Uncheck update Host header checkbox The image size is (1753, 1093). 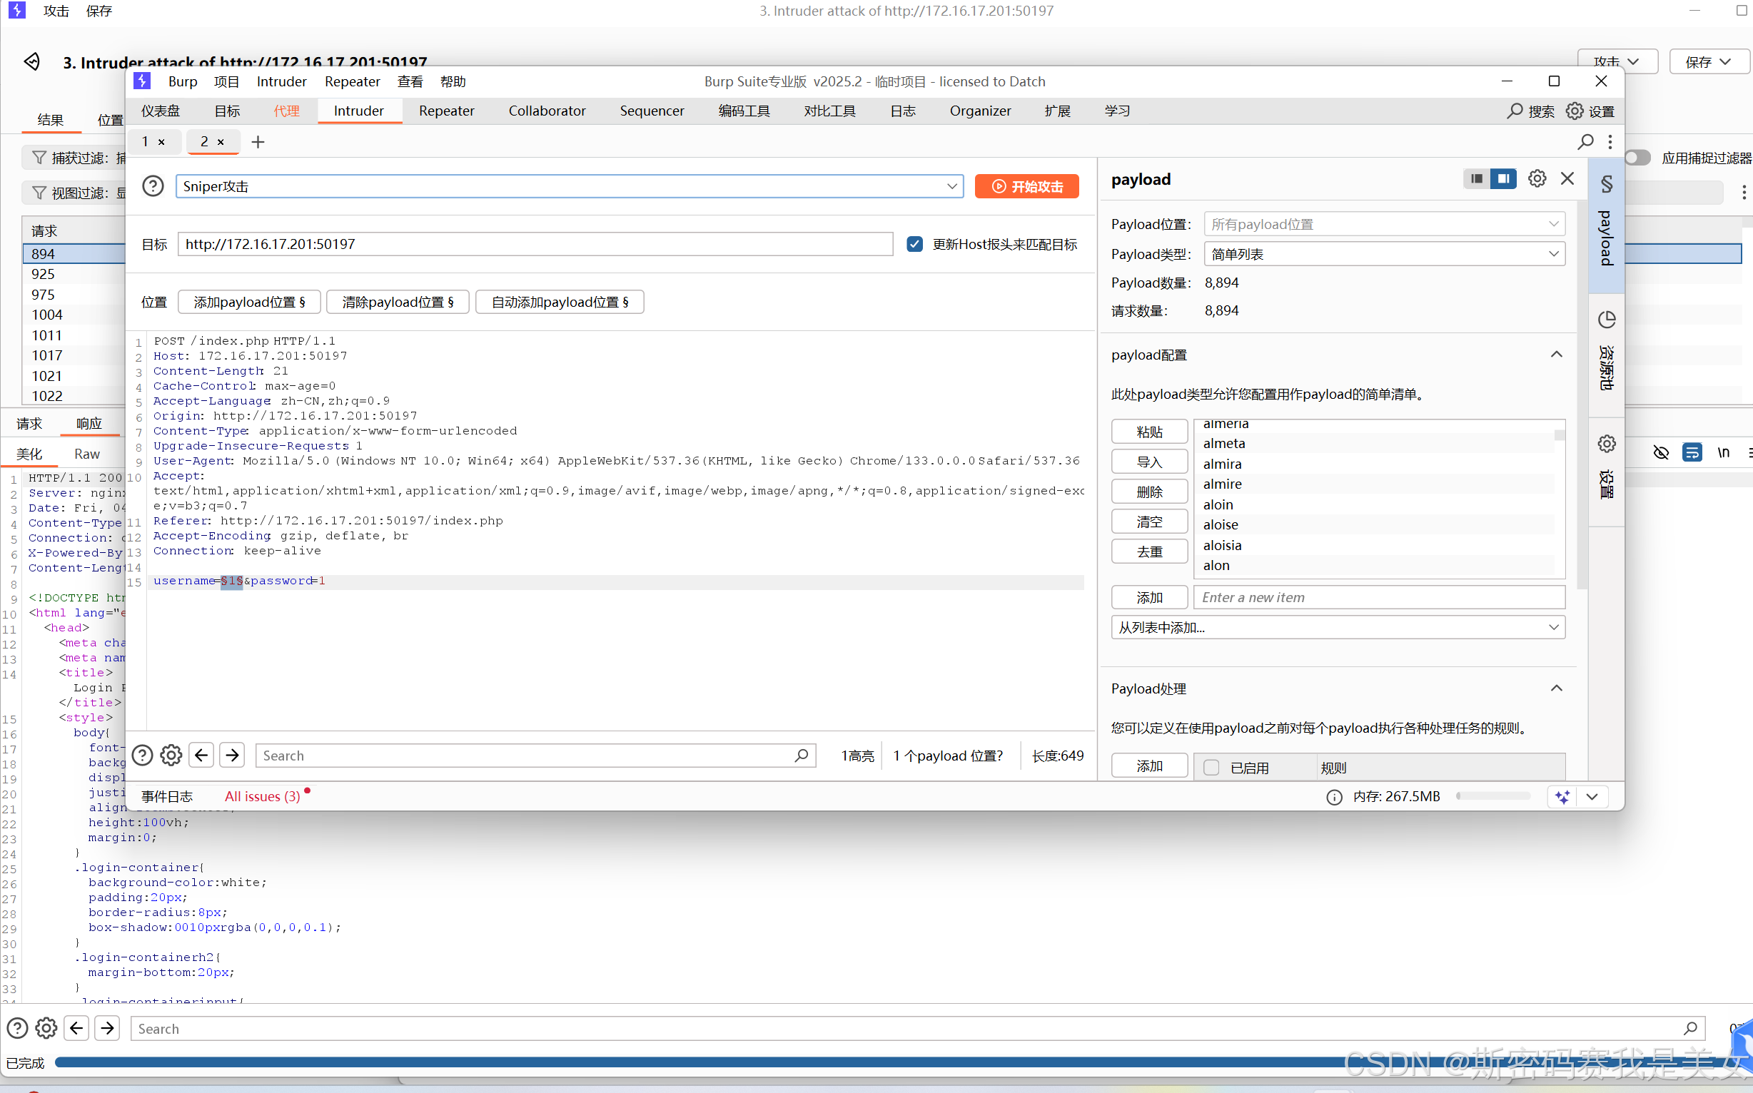pos(915,244)
